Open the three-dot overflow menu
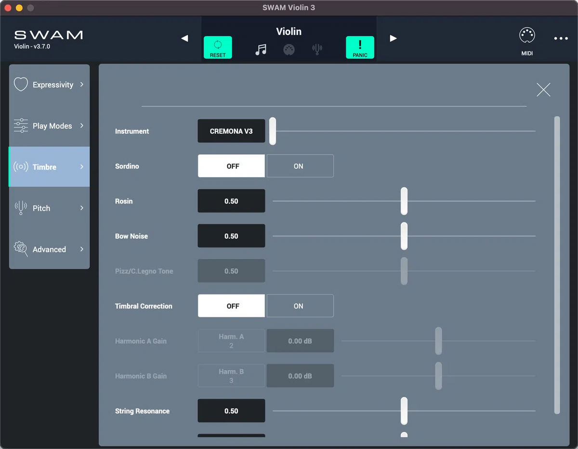Screen dimensions: 578x449 (x=560, y=38)
